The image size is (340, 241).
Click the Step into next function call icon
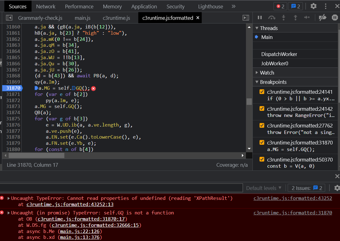click(x=284, y=18)
